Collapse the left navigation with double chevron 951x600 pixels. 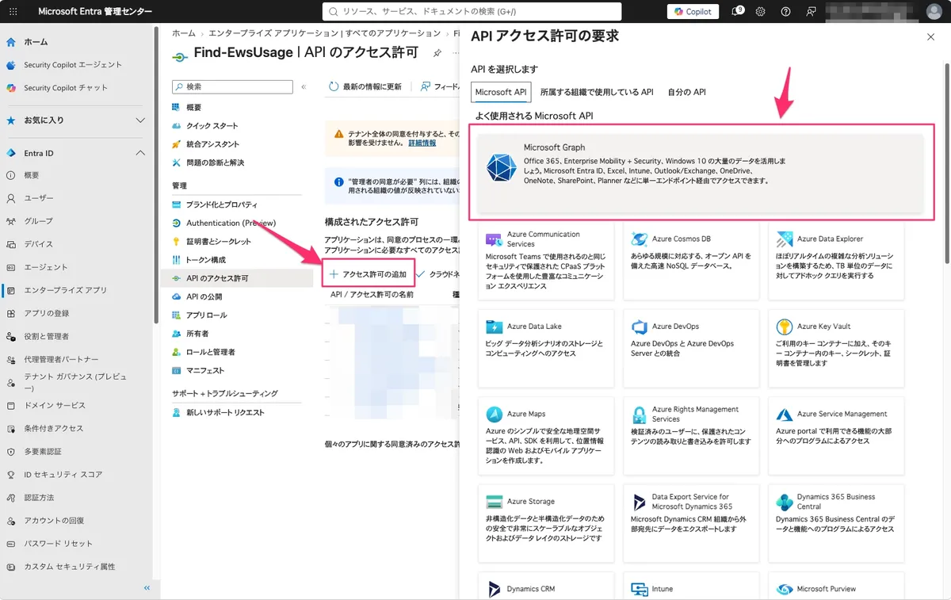tap(147, 587)
